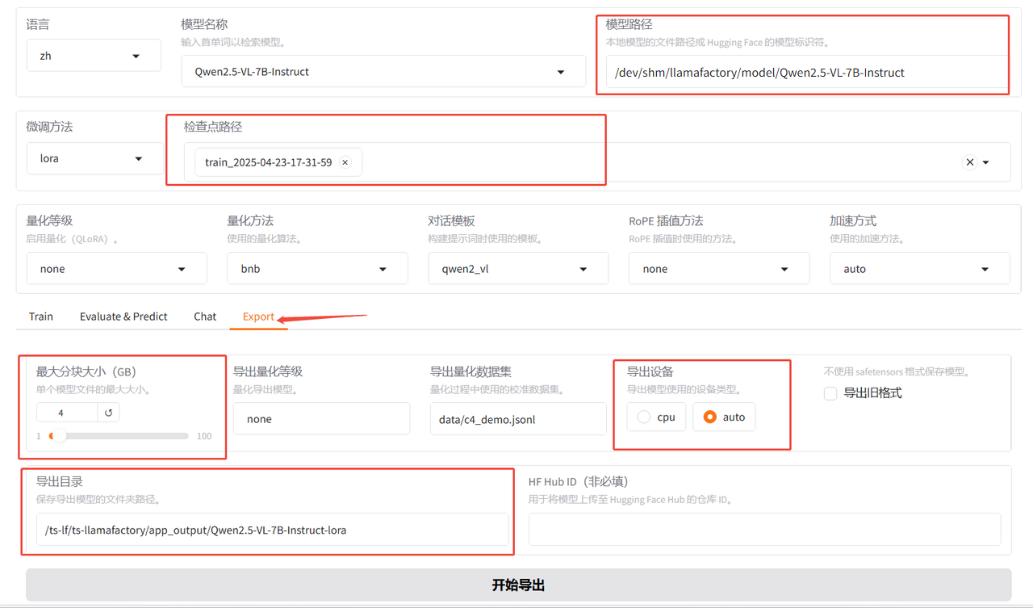Reset the max shard size value
This screenshot has height=608, width=1033.
[108, 413]
